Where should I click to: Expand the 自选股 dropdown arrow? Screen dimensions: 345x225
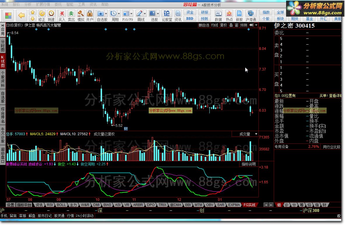(x=106, y=14)
